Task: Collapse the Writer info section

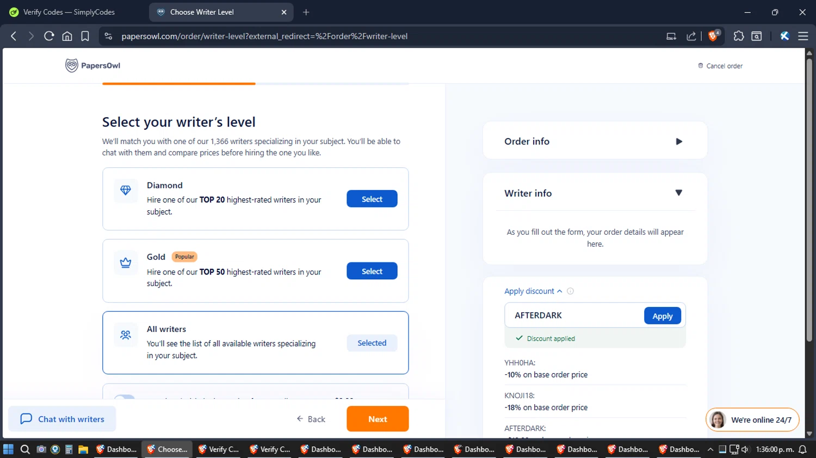Action: point(679,193)
